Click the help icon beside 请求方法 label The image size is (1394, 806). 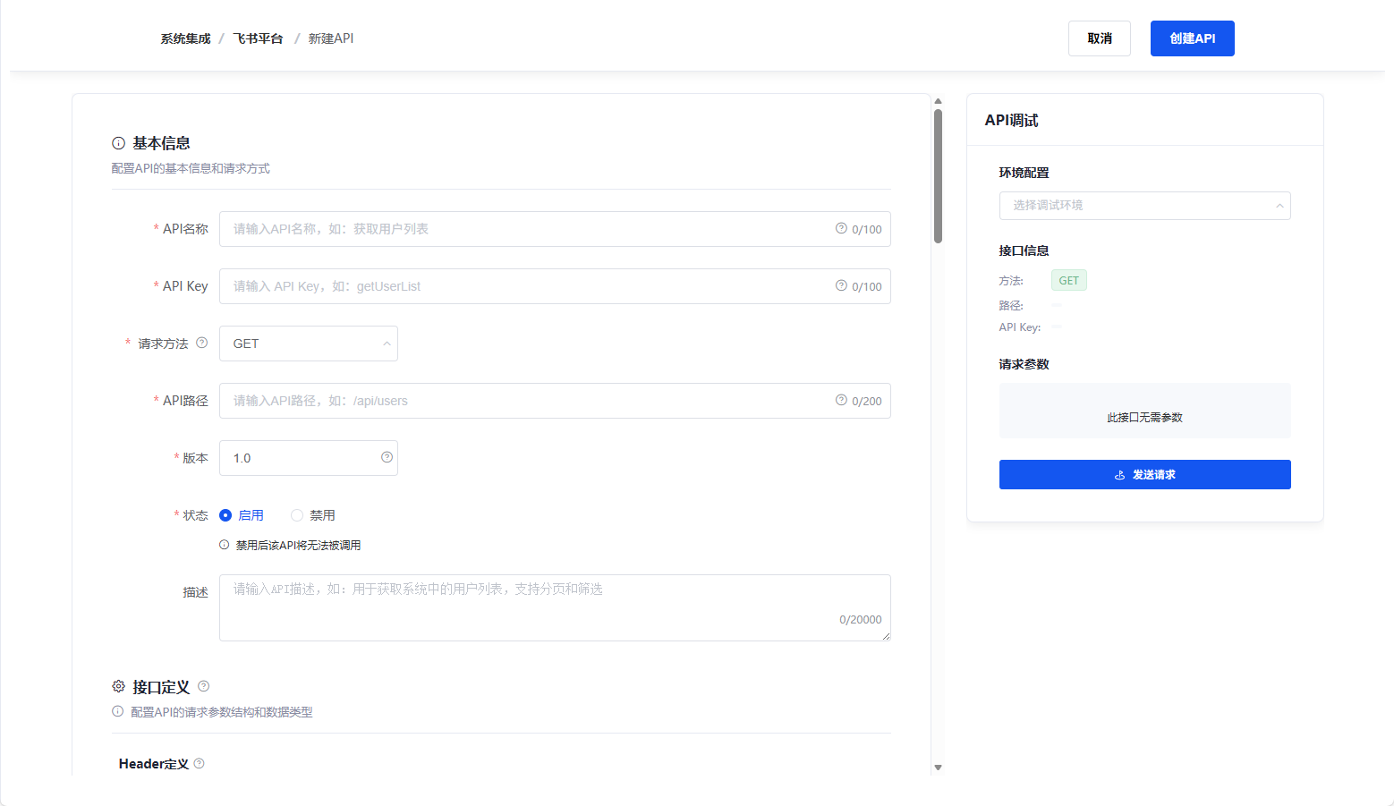201,343
